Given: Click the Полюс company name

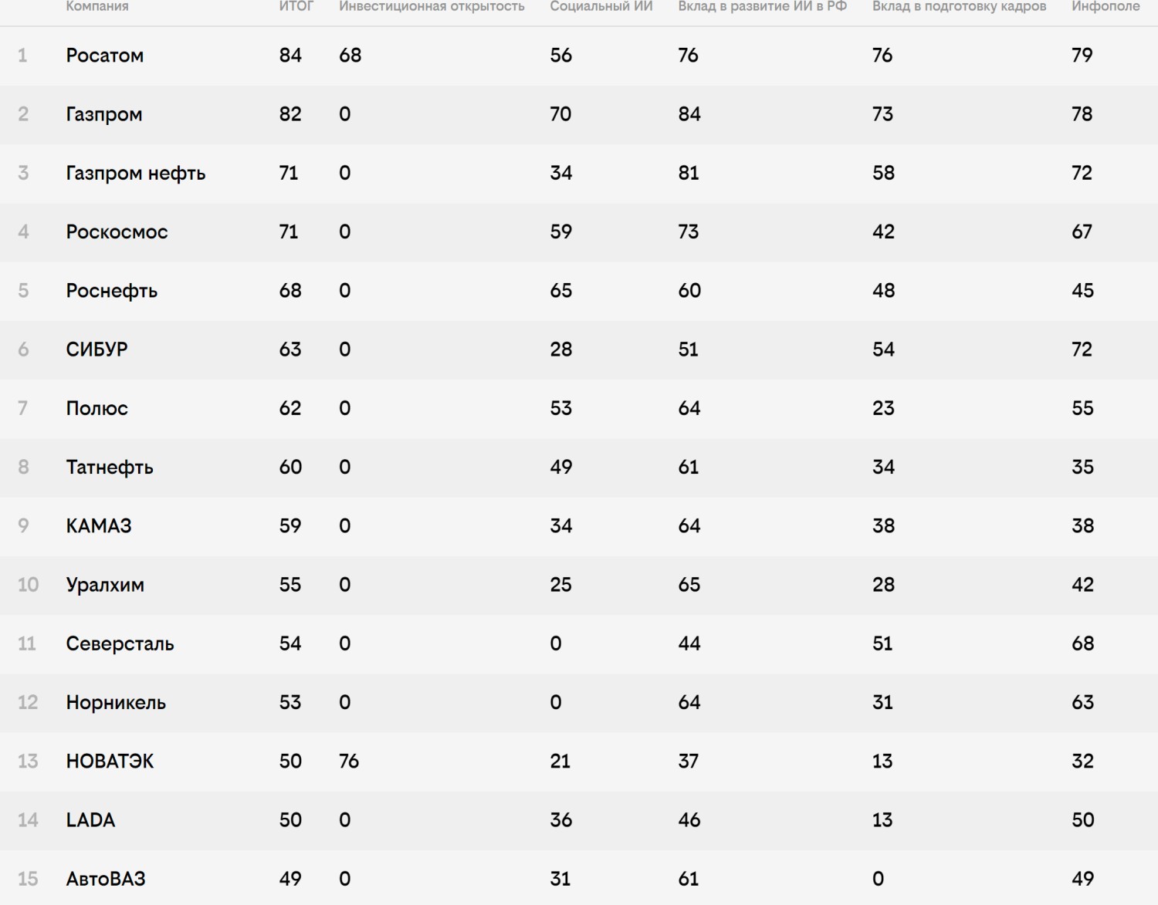Looking at the screenshot, I should 97,408.
